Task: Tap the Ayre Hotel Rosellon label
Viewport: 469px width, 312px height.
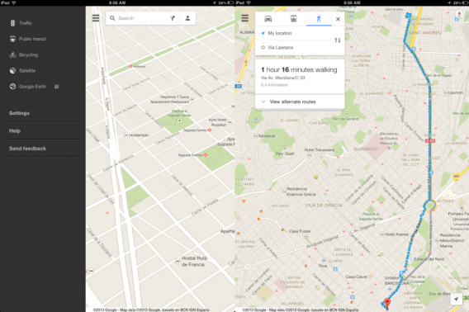Action: (217, 122)
